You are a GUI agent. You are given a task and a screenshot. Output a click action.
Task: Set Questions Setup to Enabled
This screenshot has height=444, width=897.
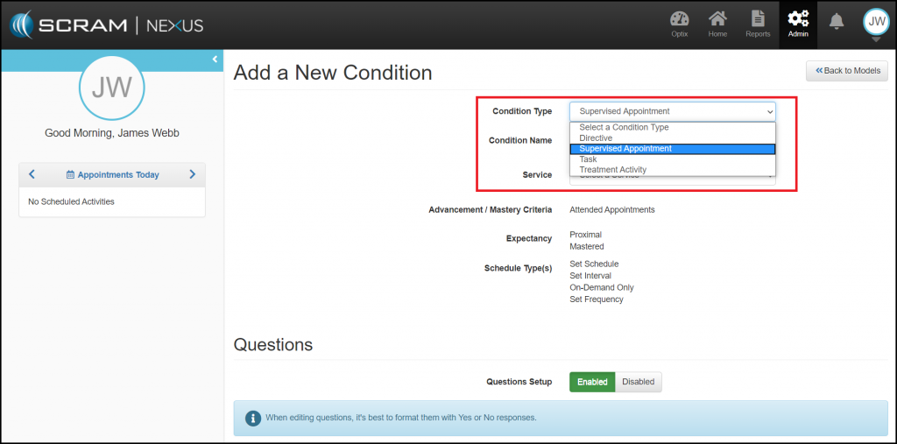pos(592,382)
